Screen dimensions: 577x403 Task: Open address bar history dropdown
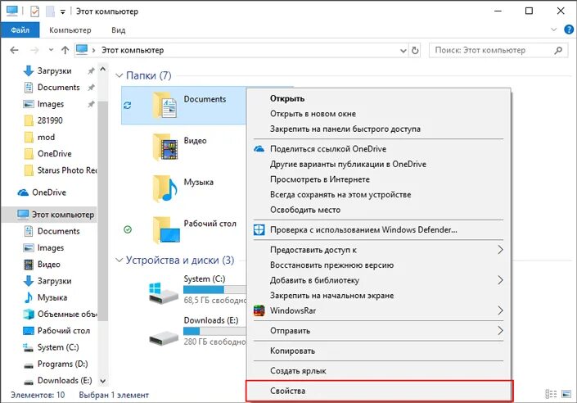403,51
